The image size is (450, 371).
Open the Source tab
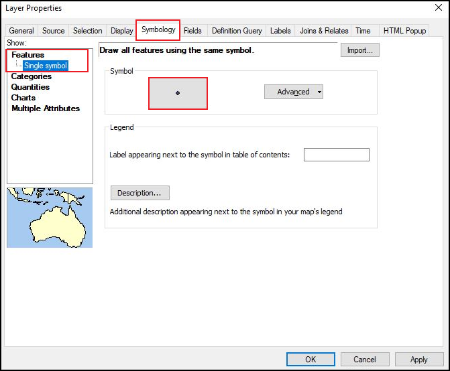tap(54, 31)
